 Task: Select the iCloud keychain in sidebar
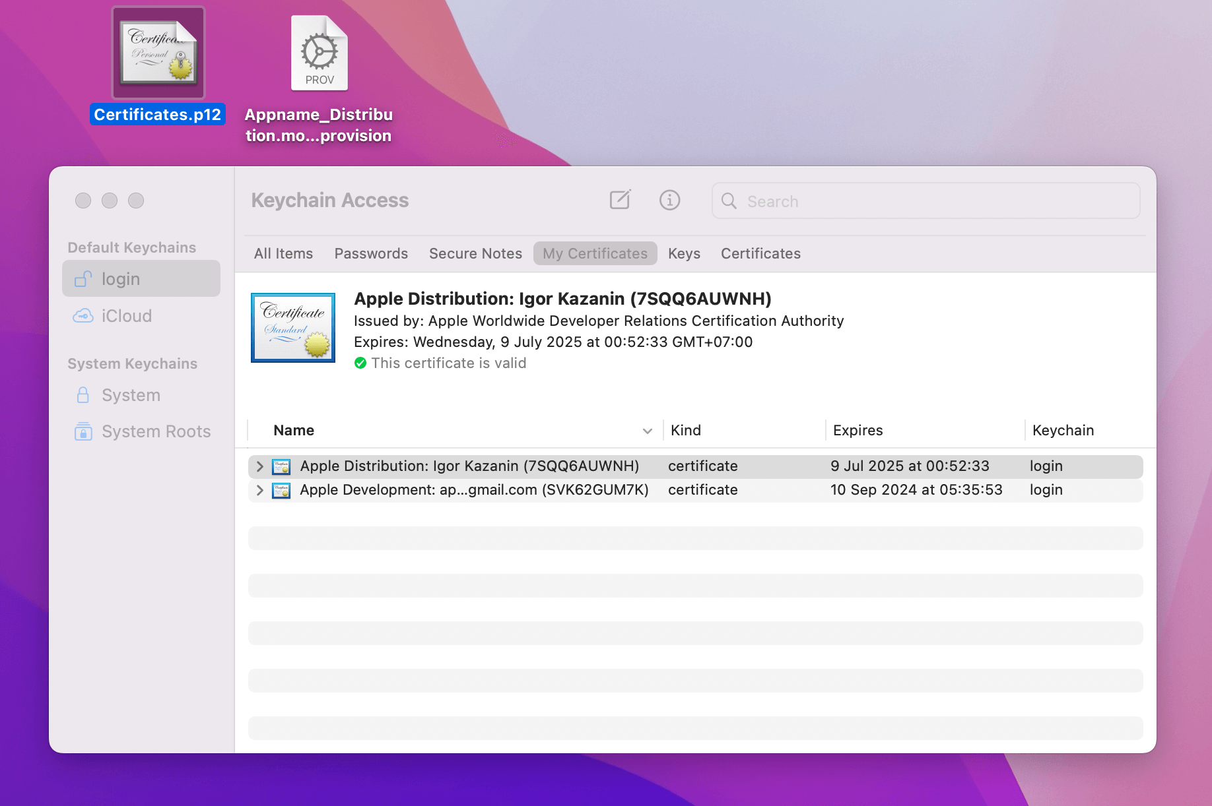coord(141,316)
